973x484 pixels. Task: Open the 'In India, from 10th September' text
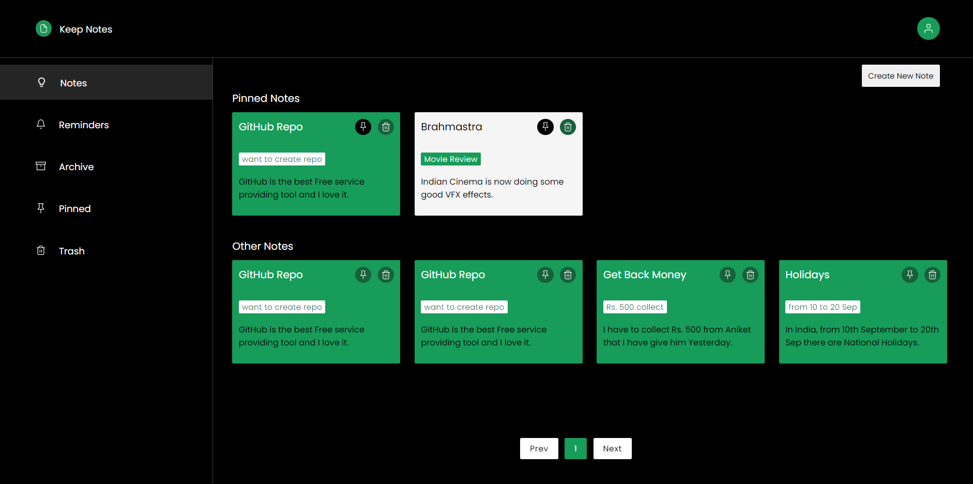click(x=862, y=336)
